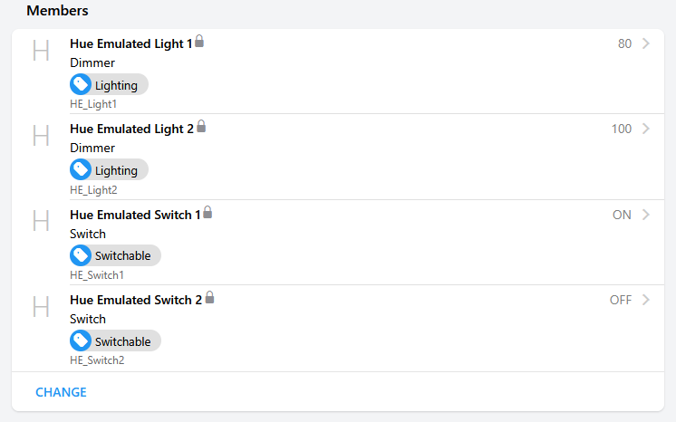Click the ON state of Hue Emulated Switch 1
This screenshot has height=422, width=676.
tap(622, 215)
